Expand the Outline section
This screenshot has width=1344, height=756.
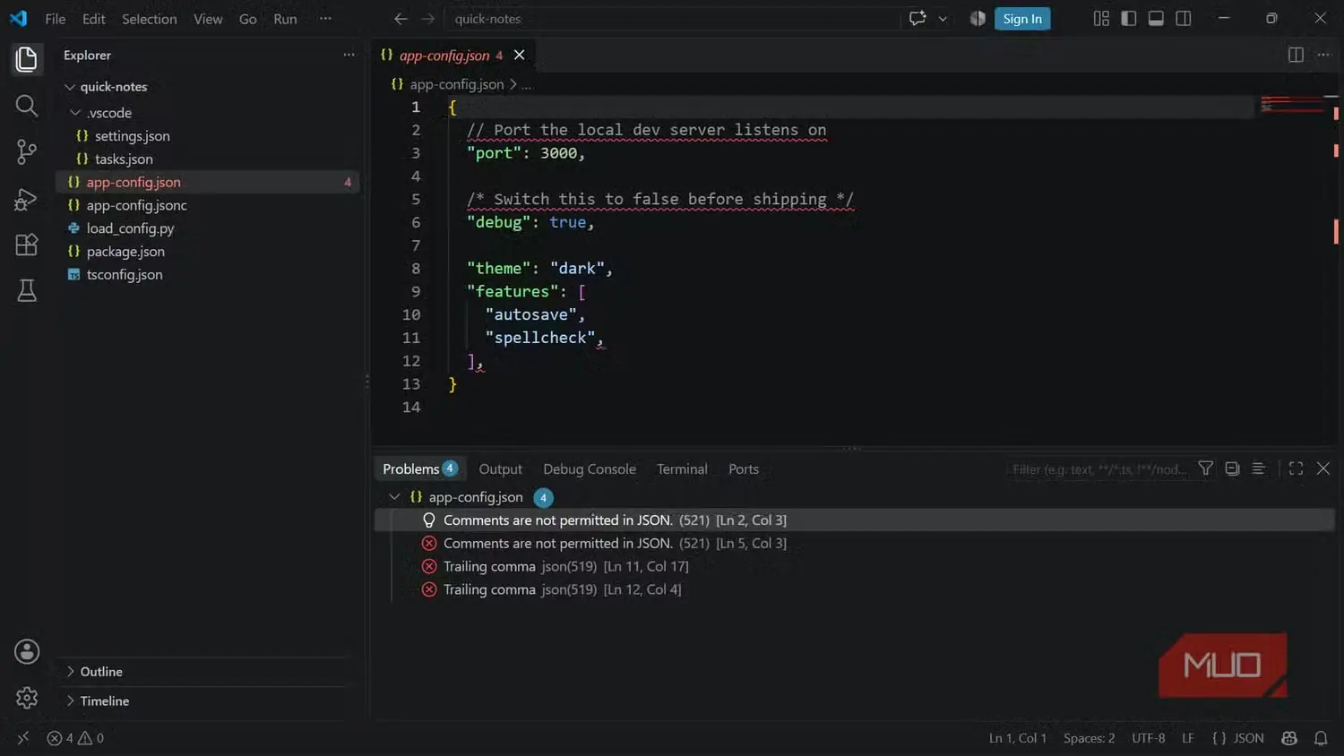(70, 672)
